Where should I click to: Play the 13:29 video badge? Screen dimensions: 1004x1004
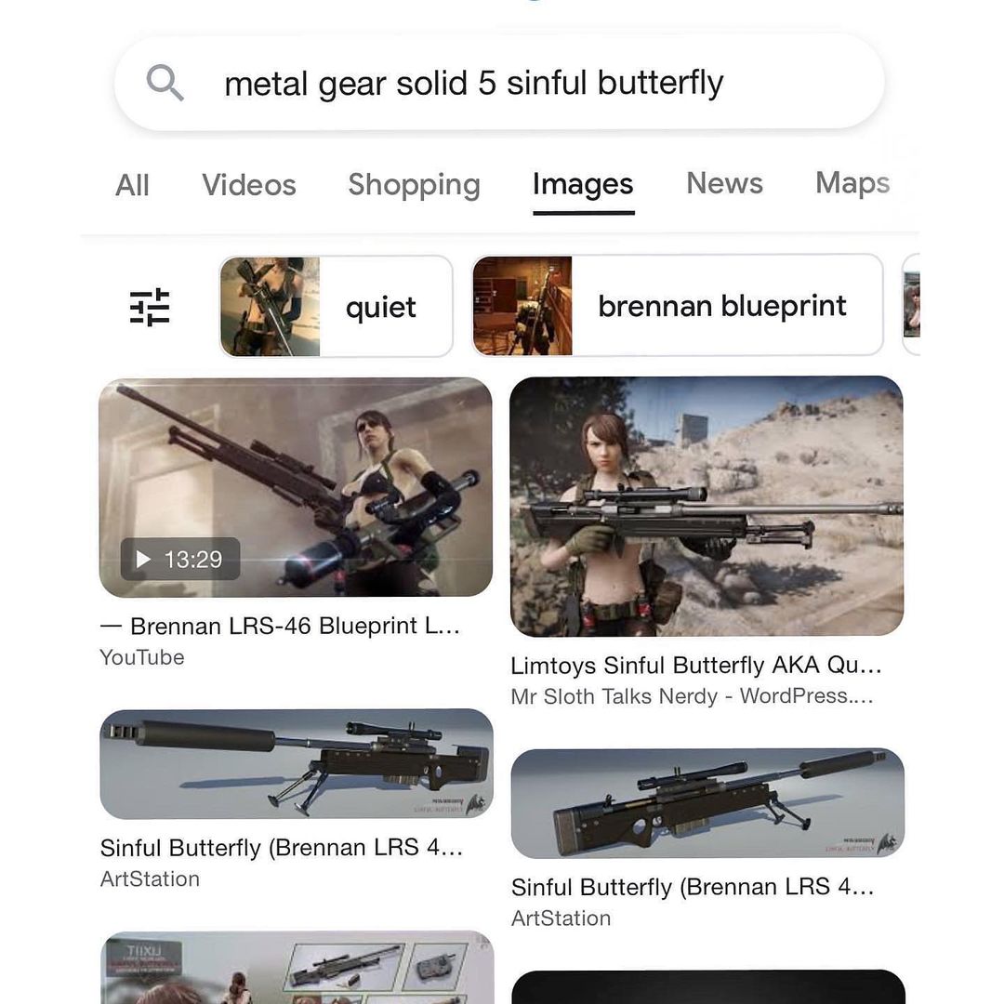[180, 559]
